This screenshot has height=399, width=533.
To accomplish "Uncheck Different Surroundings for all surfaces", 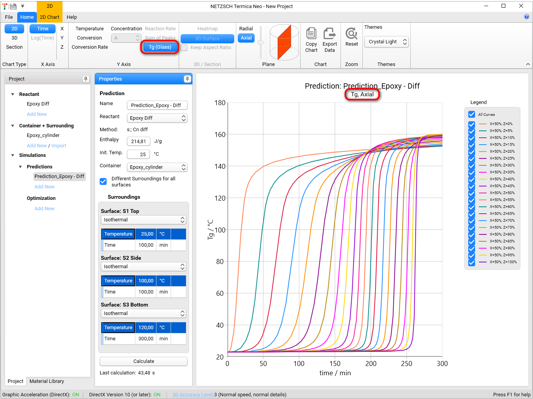I will pos(103,181).
